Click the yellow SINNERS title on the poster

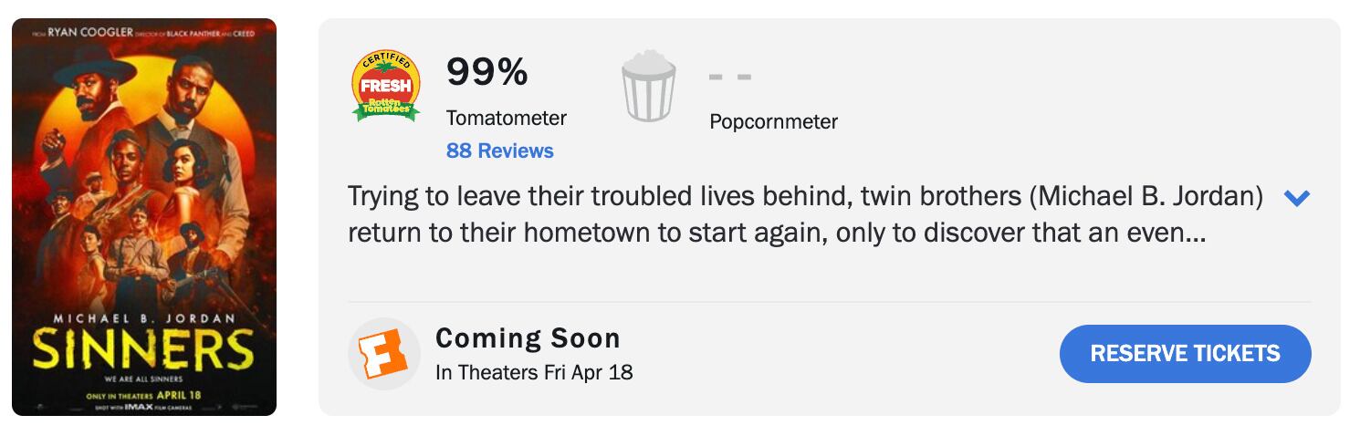(x=144, y=349)
